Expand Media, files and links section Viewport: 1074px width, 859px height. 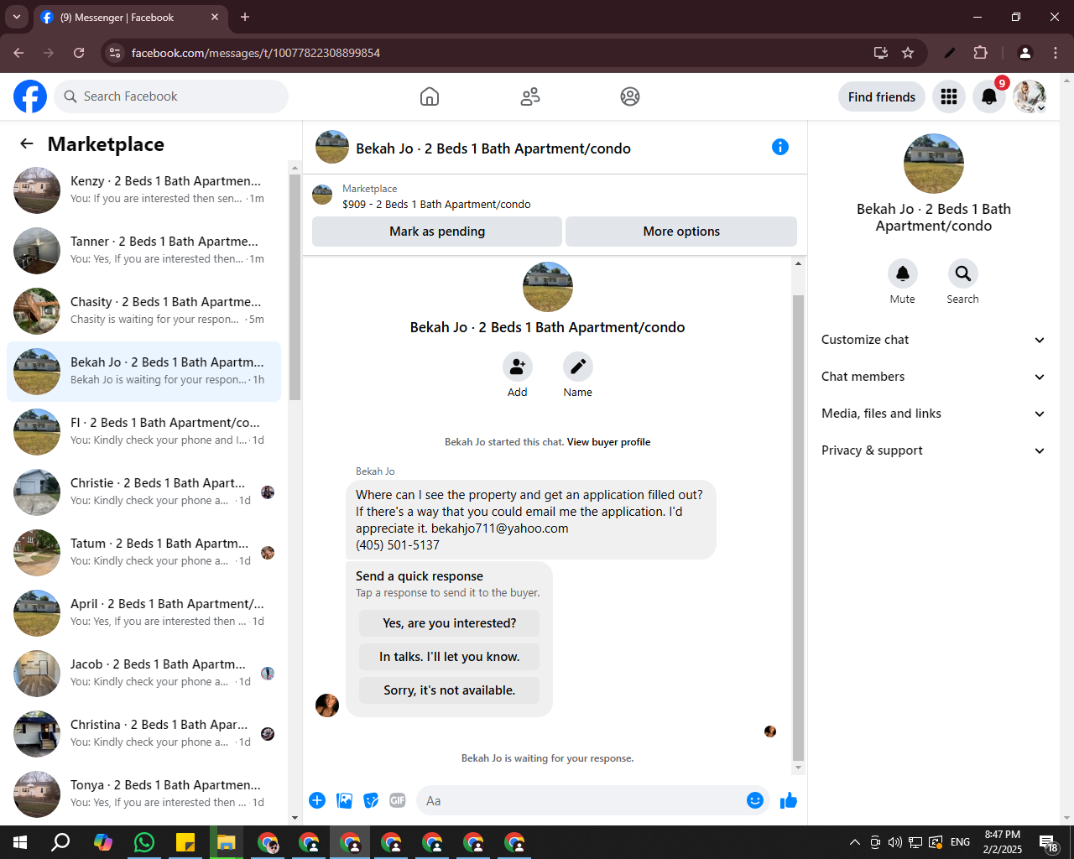[x=933, y=414]
